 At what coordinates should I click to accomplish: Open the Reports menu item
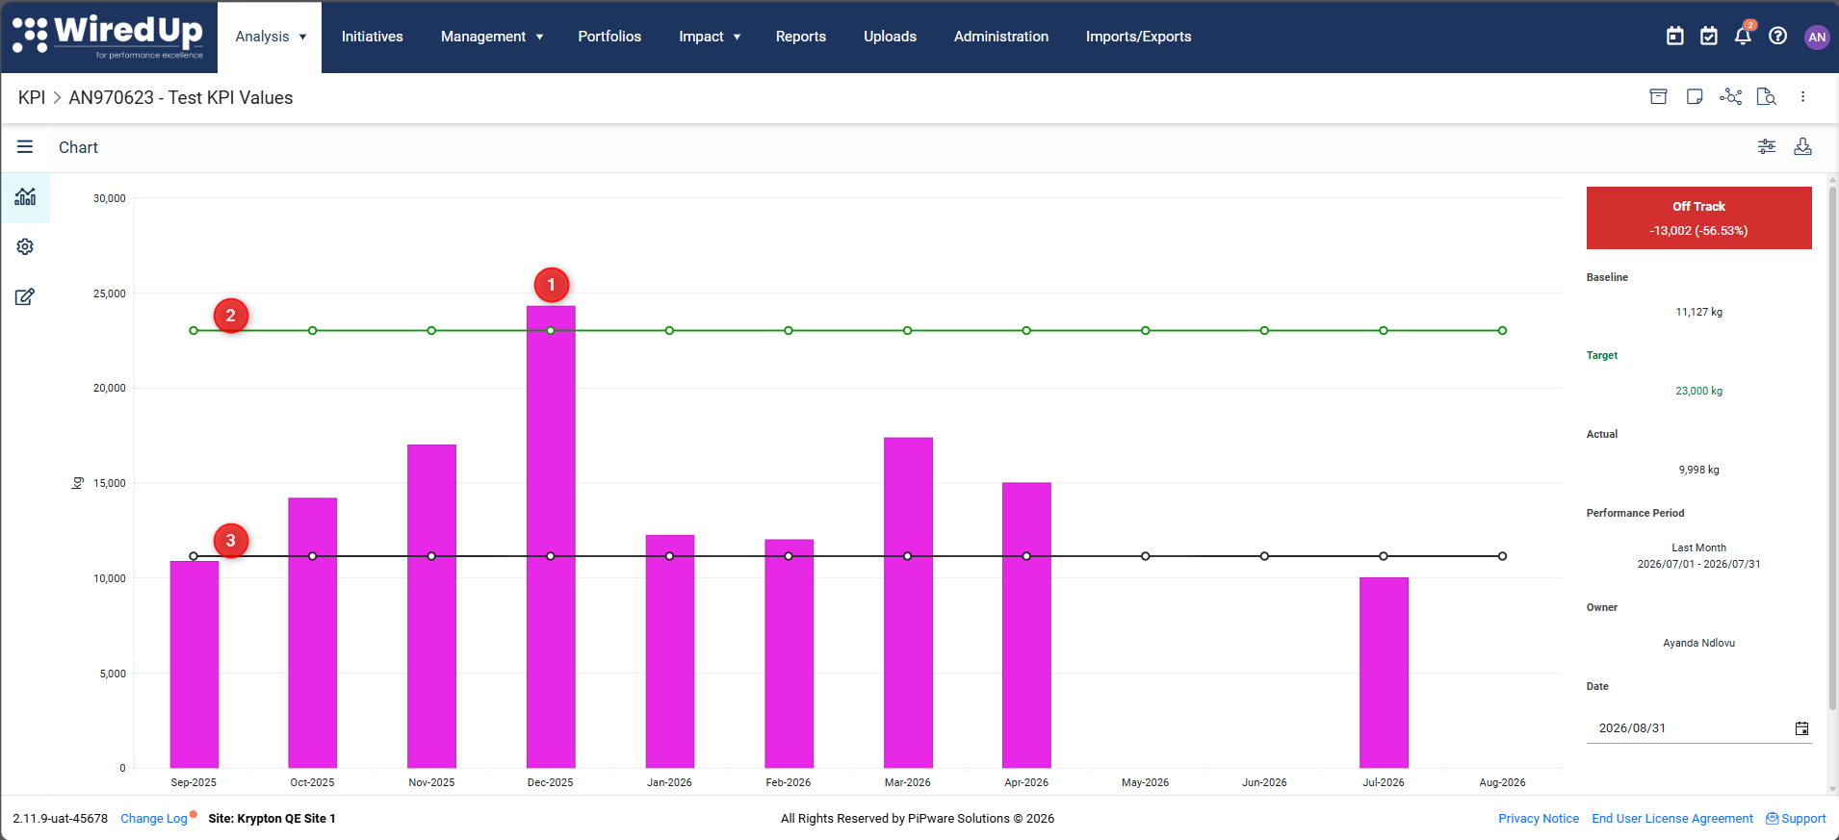point(801,37)
